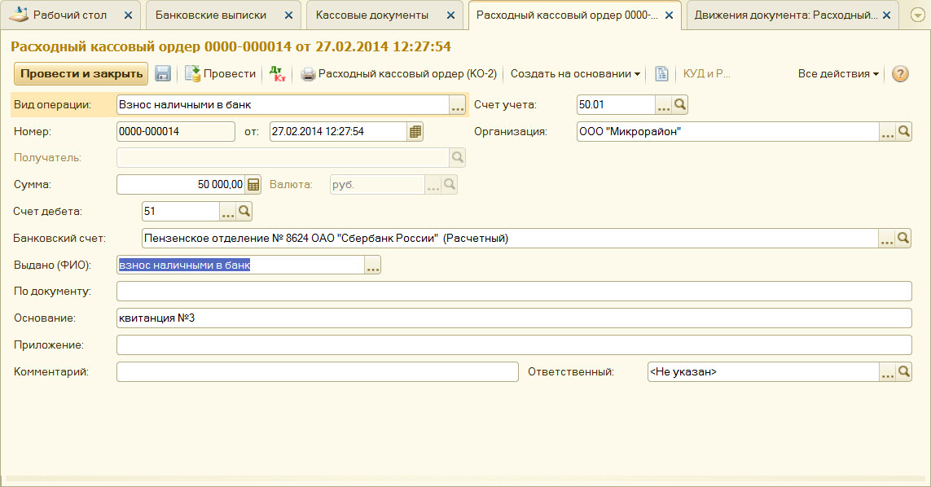Click the report icon before КУД и Р
The width and height of the screenshot is (931, 487).
point(662,74)
